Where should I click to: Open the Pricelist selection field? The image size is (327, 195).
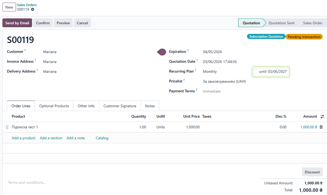coord(224,81)
